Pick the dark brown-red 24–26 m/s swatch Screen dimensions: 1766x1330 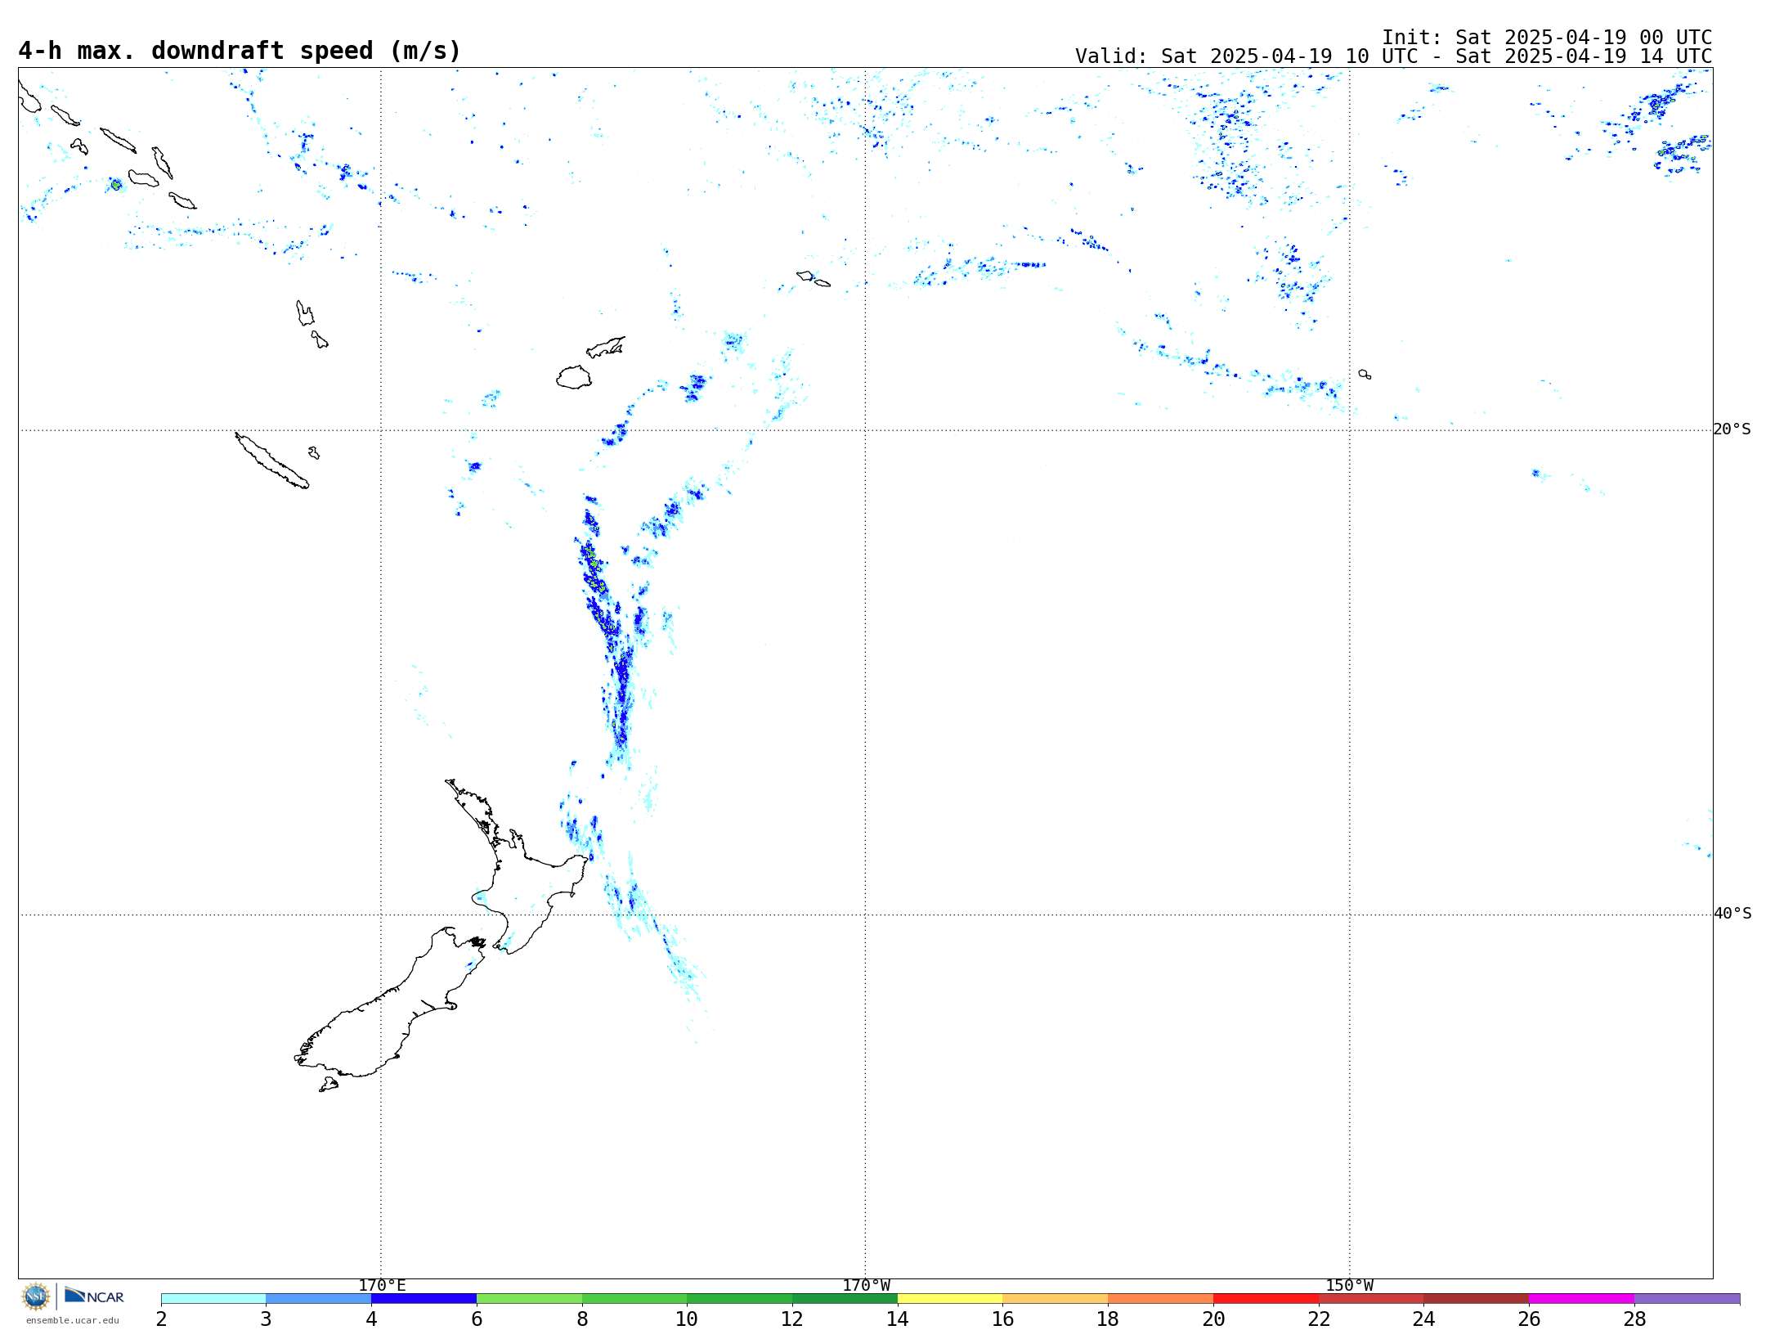point(1476,1299)
